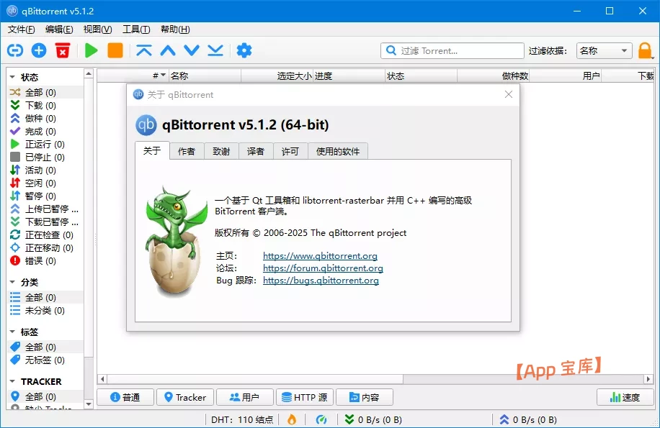The height and width of the screenshot is (428, 660).
Task: Open the www.qbittorrent.org homepage link
Action: (x=320, y=256)
